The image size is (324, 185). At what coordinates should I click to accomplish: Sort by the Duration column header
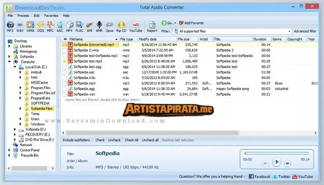(x=262, y=39)
